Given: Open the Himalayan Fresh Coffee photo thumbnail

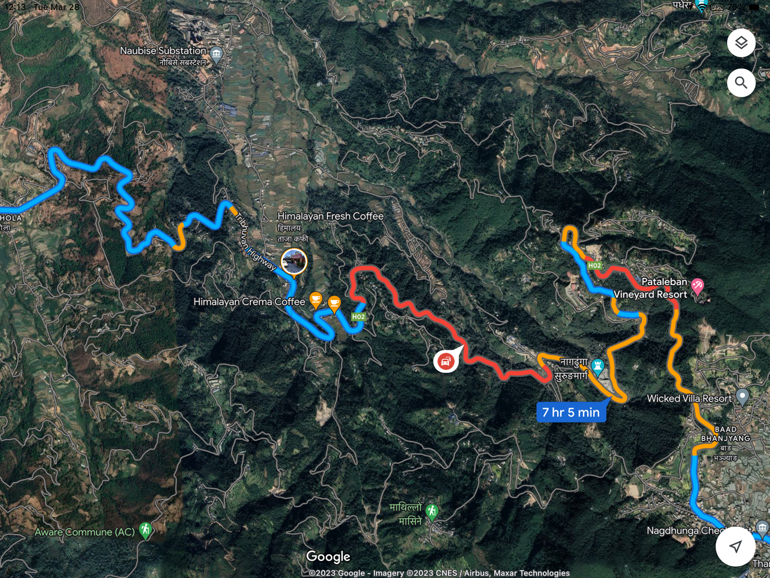Looking at the screenshot, I should tap(294, 263).
